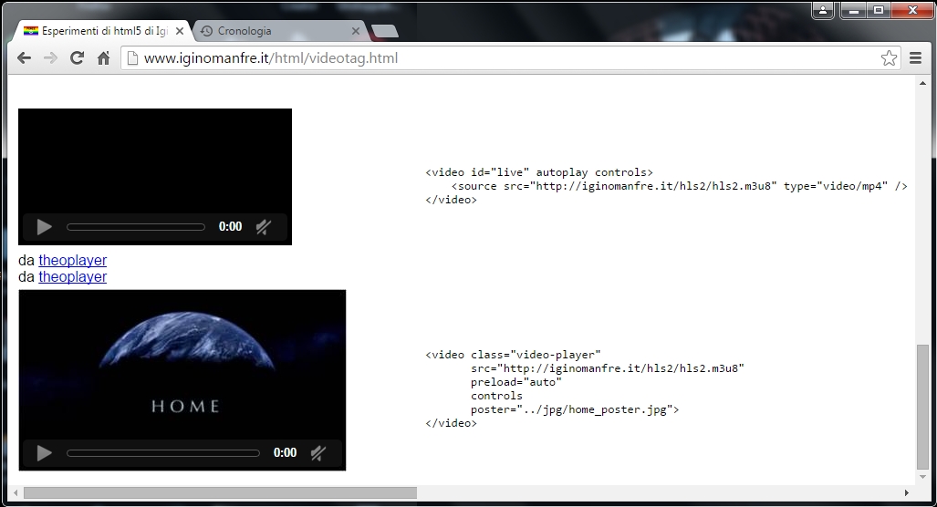Select the Esperimenti di html5 tab
Viewport: 937px width, 507px height.
[x=101, y=31]
